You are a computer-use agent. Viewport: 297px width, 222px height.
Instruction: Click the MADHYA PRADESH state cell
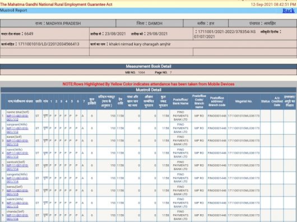pos(58,24)
